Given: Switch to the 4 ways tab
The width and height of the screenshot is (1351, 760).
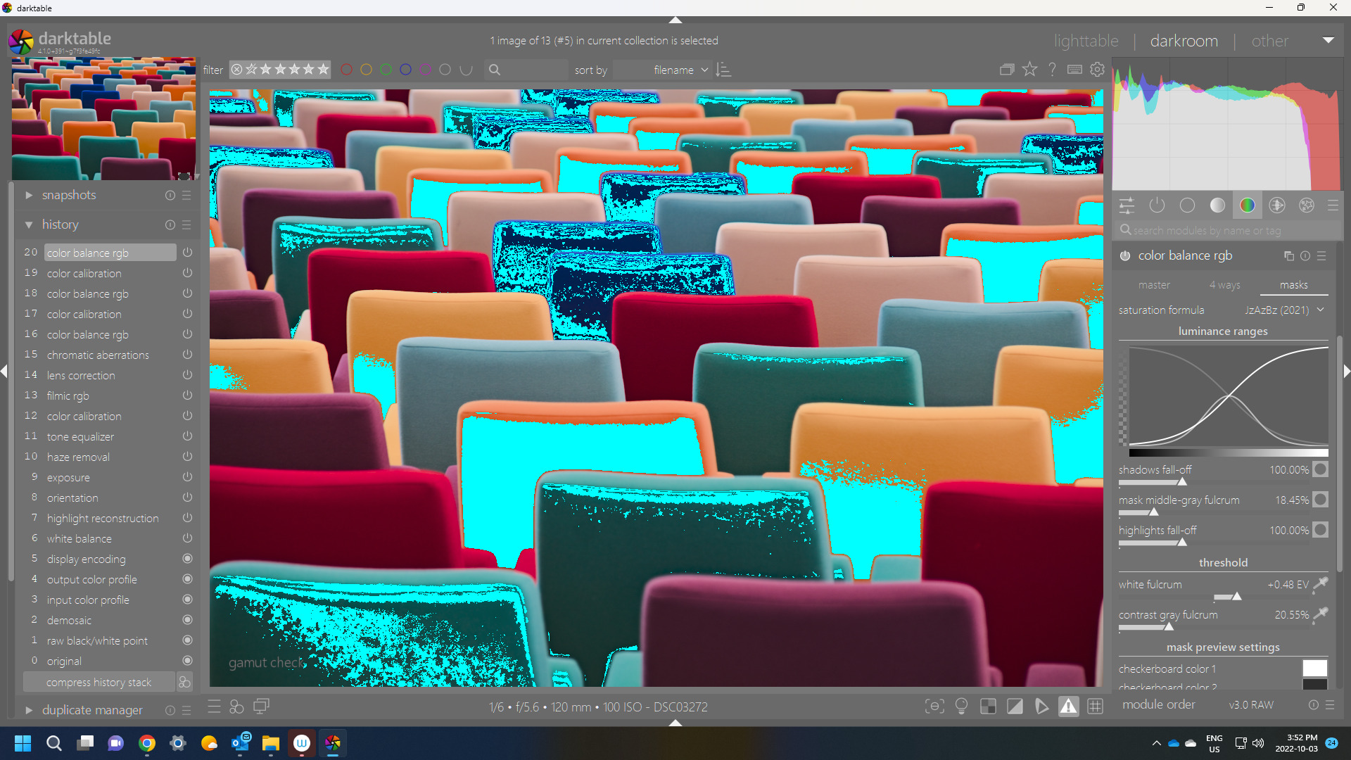Looking at the screenshot, I should (1224, 285).
